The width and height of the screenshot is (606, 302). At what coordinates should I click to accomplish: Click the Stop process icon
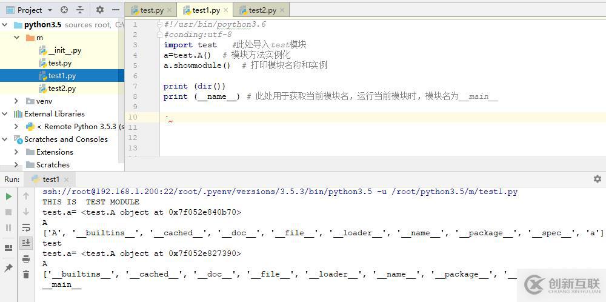tap(8, 212)
